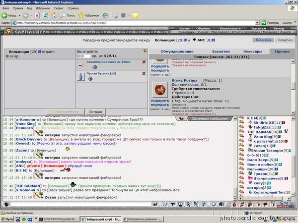Viewport: 298px width, 223px height.
Task: Select the Прочее tab
Action: [282, 52]
